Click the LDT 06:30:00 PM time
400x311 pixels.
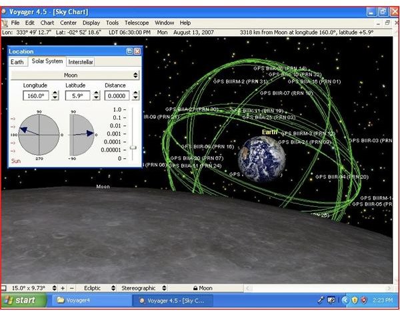(129, 33)
